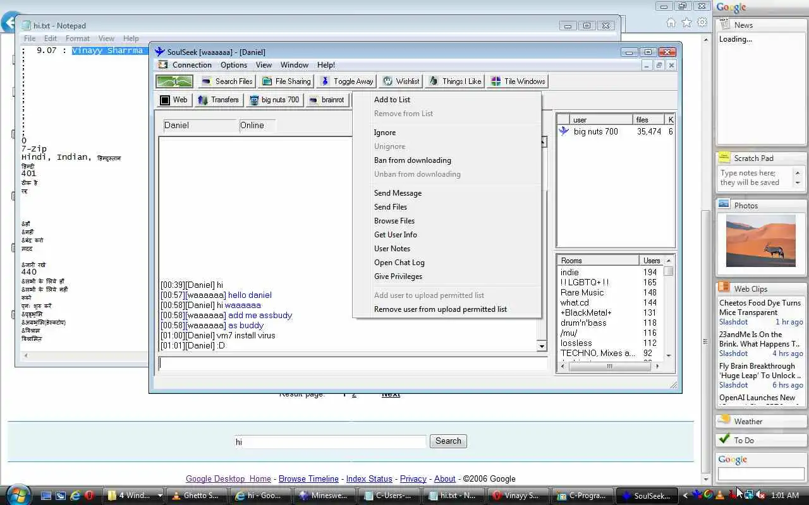
Task: Click Google sidebar search box at bottom
Action: click(762, 473)
